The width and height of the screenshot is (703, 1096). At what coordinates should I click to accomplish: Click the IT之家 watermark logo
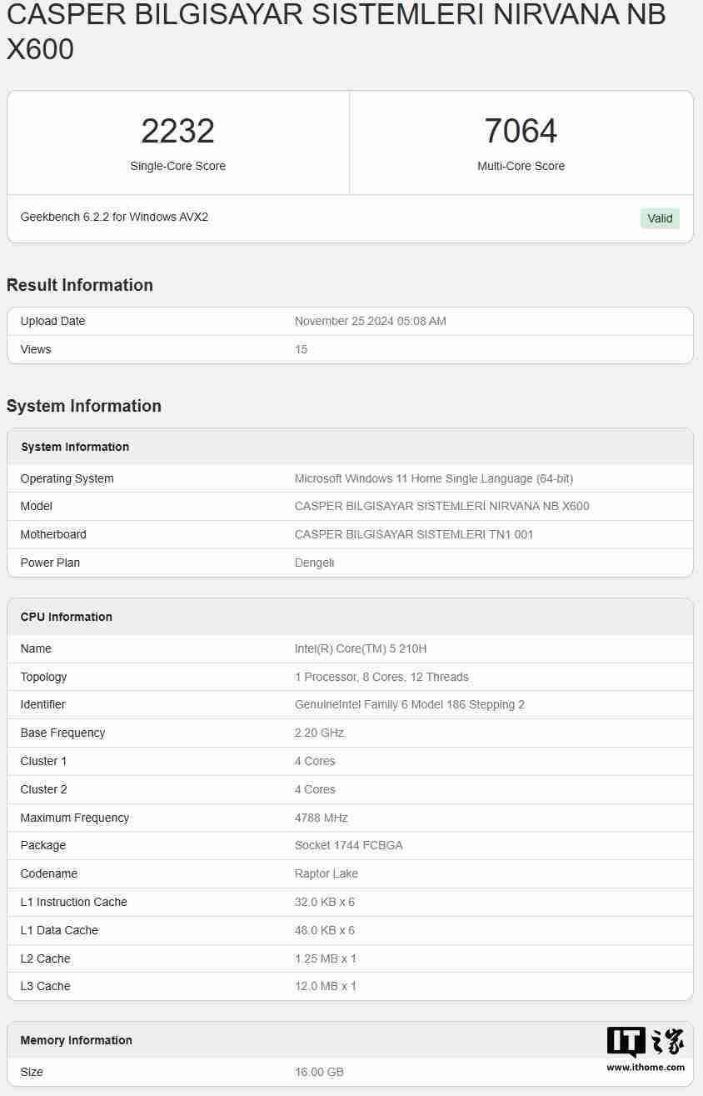tap(646, 1046)
